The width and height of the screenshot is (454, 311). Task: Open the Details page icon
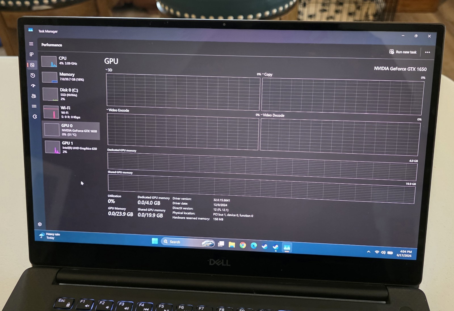coord(34,106)
